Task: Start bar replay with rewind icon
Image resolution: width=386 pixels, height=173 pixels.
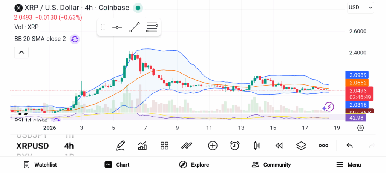Action: (x=279, y=146)
